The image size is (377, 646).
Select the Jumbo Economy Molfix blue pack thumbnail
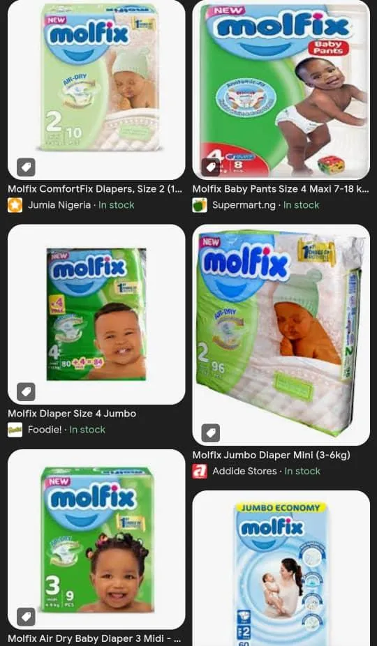(x=281, y=568)
